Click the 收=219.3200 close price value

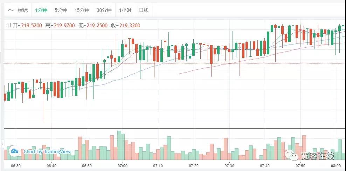tap(125, 25)
